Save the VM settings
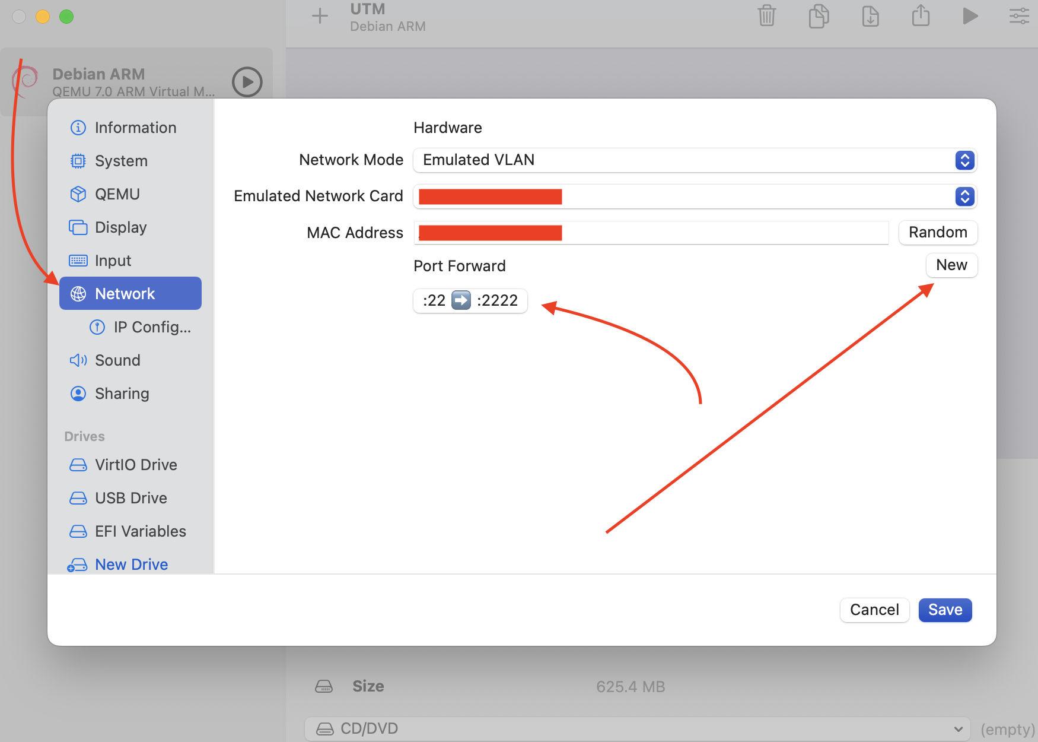 (945, 610)
